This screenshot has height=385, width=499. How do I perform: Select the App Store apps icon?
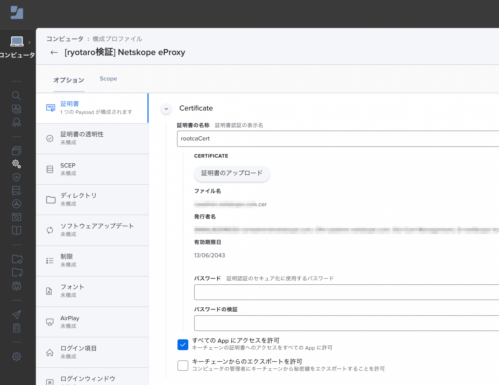[x=16, y=204]
